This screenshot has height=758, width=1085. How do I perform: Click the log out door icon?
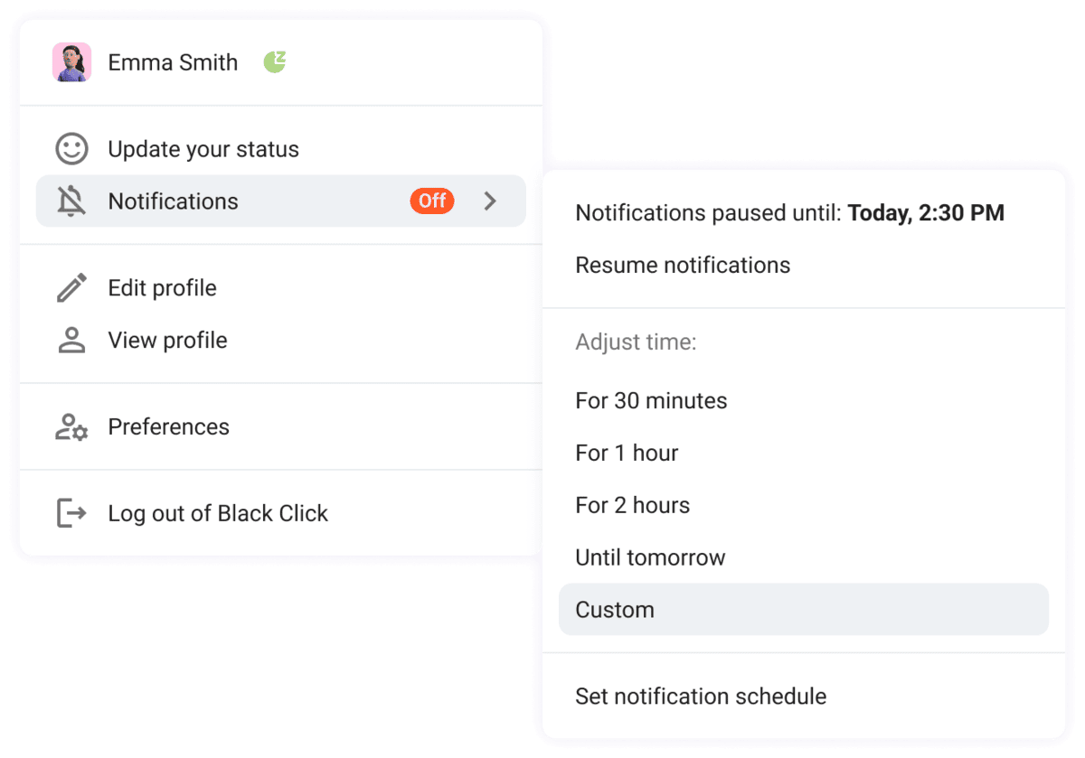[72, 512]
